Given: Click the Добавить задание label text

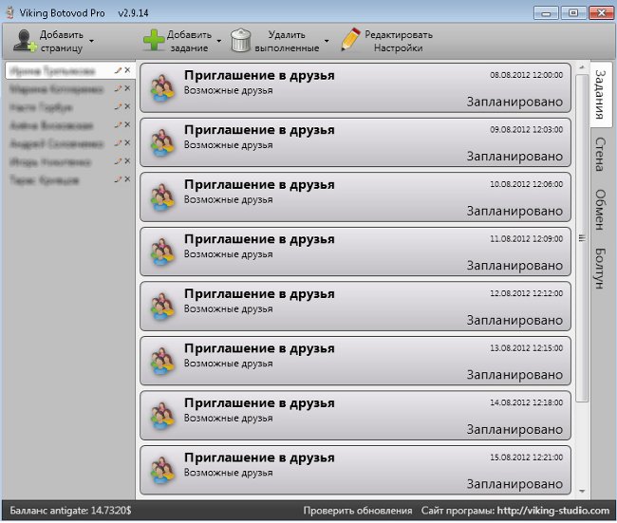Looking at the screenshot, I should click(189, 42).
